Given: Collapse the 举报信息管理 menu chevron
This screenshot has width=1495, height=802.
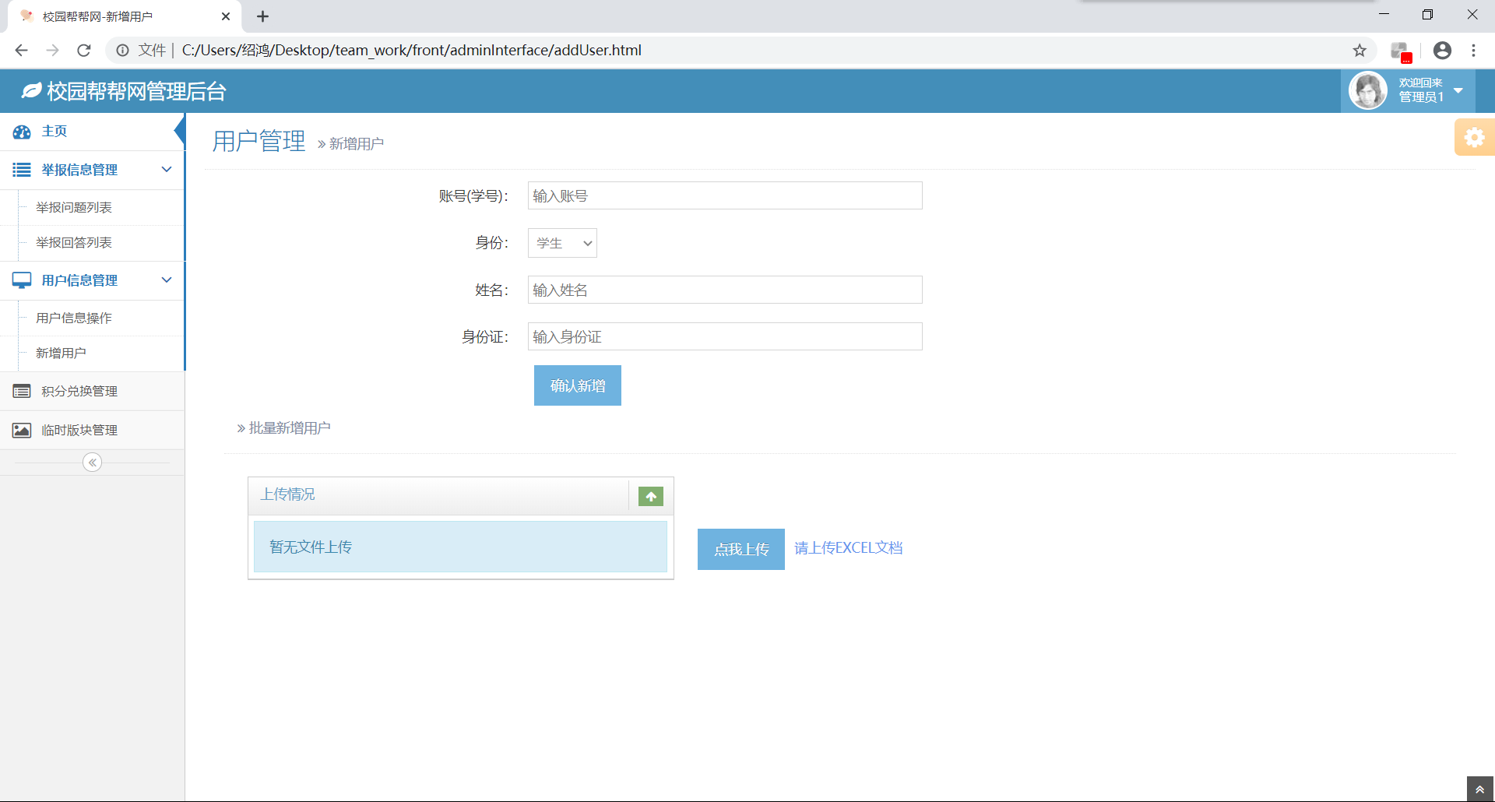Looking at the screenshot, I should point(167,170).
